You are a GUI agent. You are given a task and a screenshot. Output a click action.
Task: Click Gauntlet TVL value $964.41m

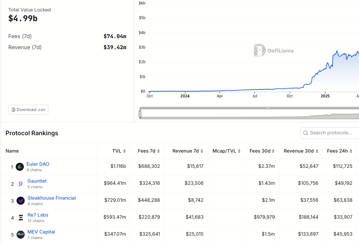point(115,183)
